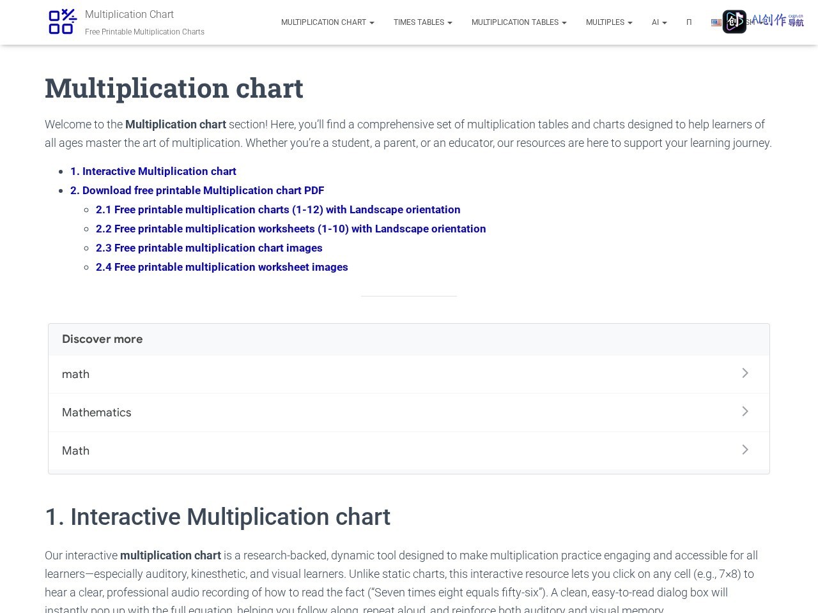The width and height of the screenshot is (818, 613).
Task: Open 2.3 Free printable multiplication chart images
Action: pos(209,248)
